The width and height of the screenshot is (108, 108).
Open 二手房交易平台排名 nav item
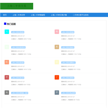tap(81, 15)
